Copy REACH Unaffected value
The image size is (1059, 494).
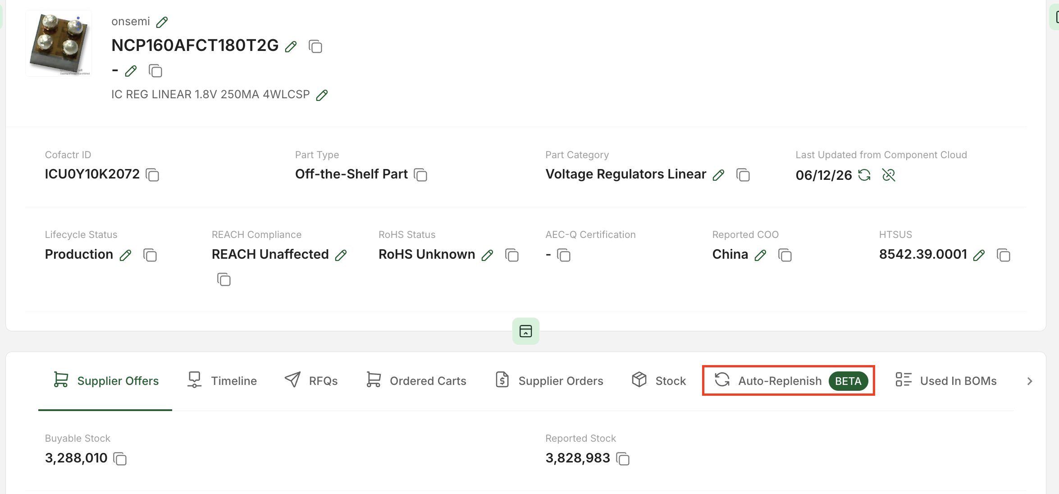click(224, 279)
